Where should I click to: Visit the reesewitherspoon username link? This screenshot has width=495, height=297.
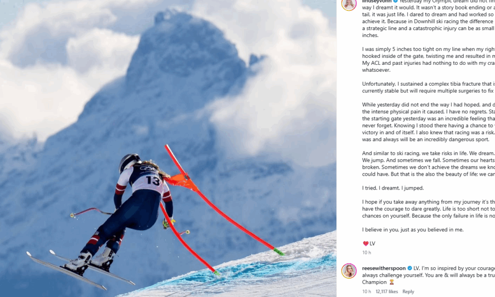click(384, 268)
